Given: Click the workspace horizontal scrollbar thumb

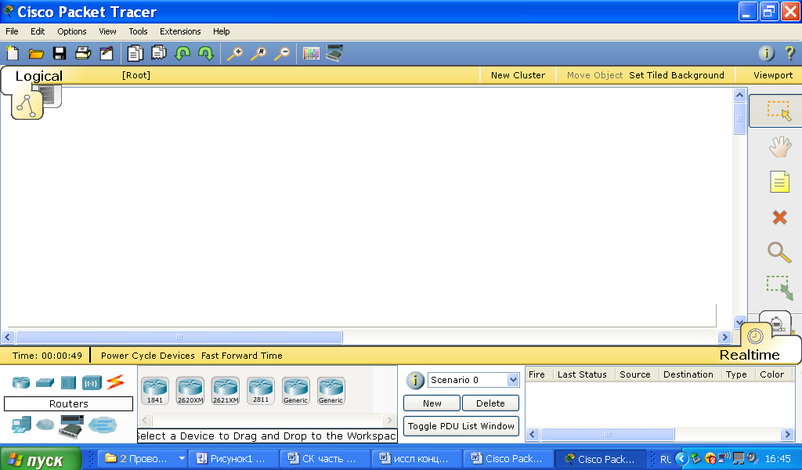Looking at the screenshot, I should [x=179, y=337].
